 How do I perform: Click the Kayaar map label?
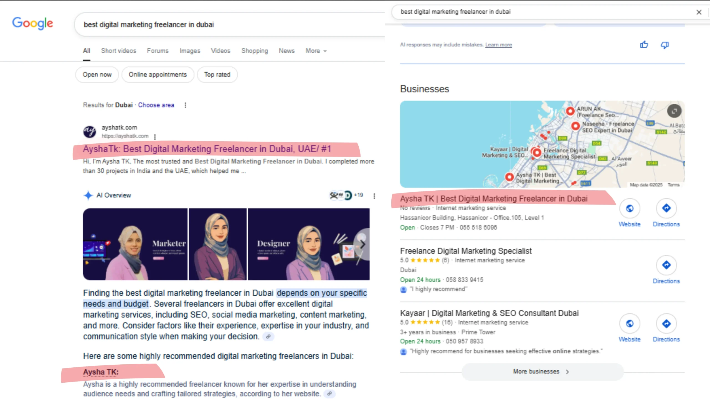click(505, 152)
